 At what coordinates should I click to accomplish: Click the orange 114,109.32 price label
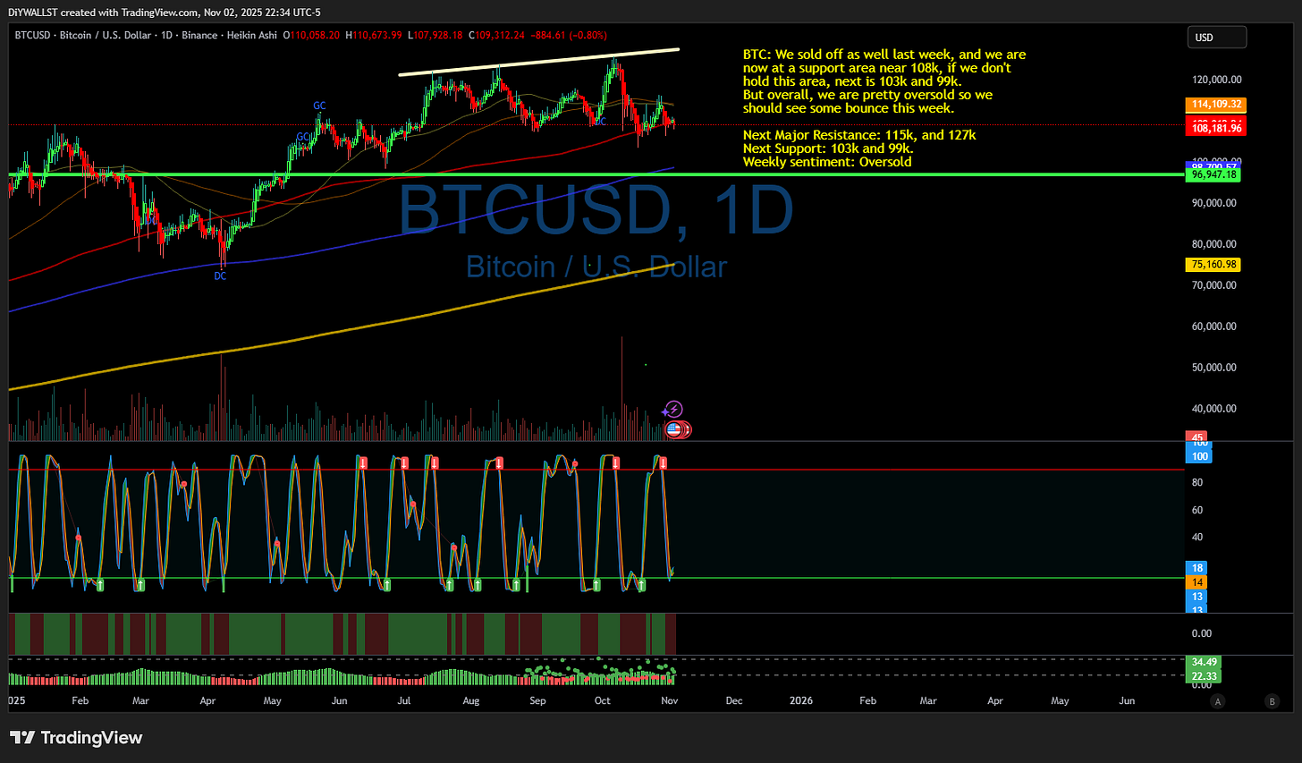tap(1216, 105)
